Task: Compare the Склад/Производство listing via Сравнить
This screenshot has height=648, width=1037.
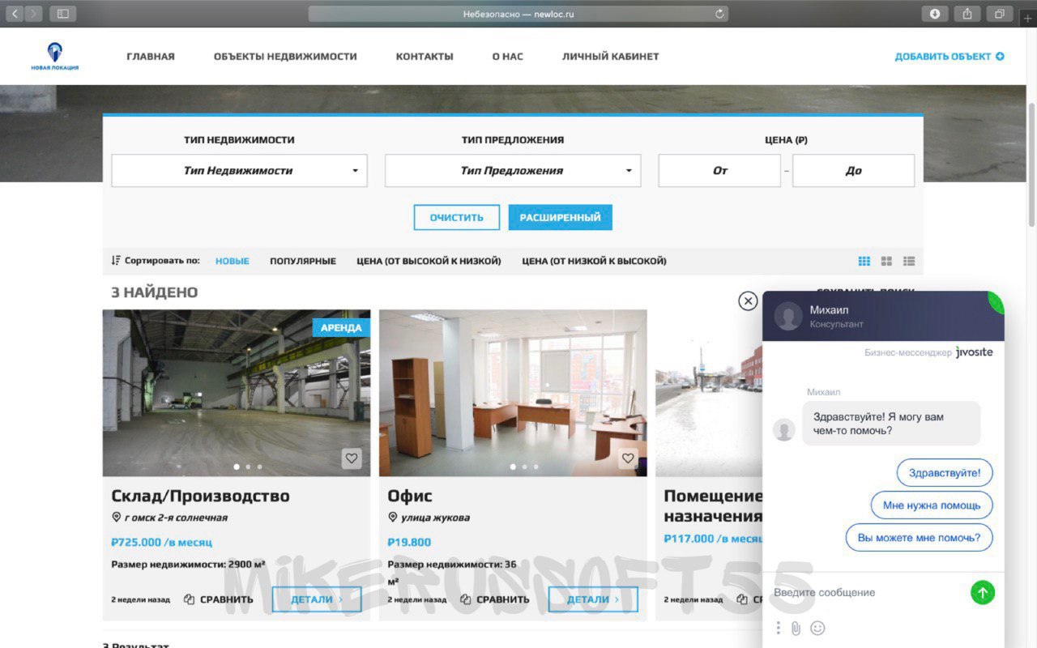Action: tap(219, 599)
